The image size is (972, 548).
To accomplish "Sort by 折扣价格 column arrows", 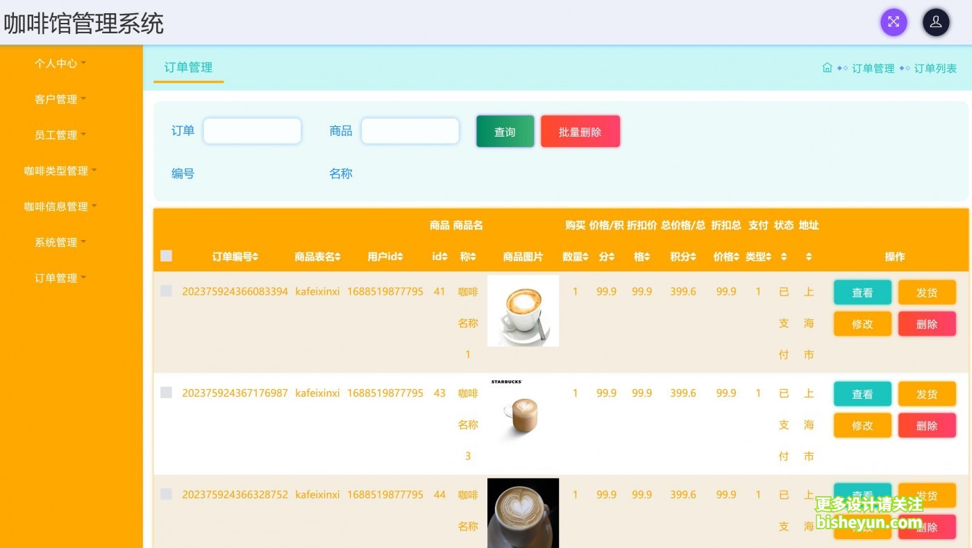I will pyautogui.click(x=647, y=257).
